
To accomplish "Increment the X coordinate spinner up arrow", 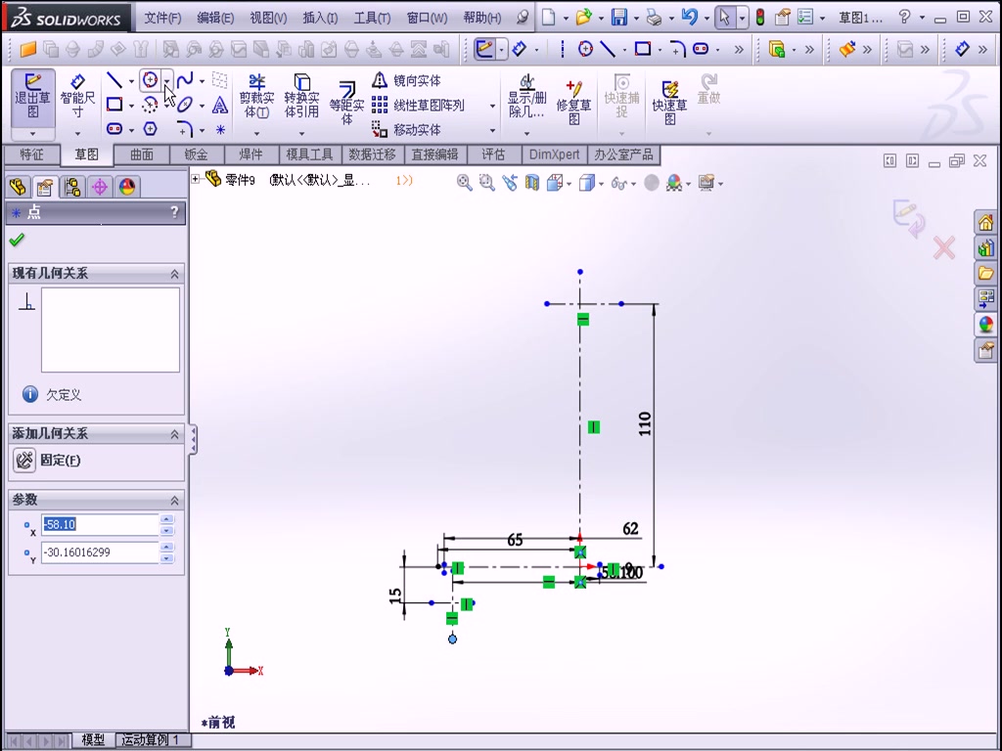I will (166, 519).
